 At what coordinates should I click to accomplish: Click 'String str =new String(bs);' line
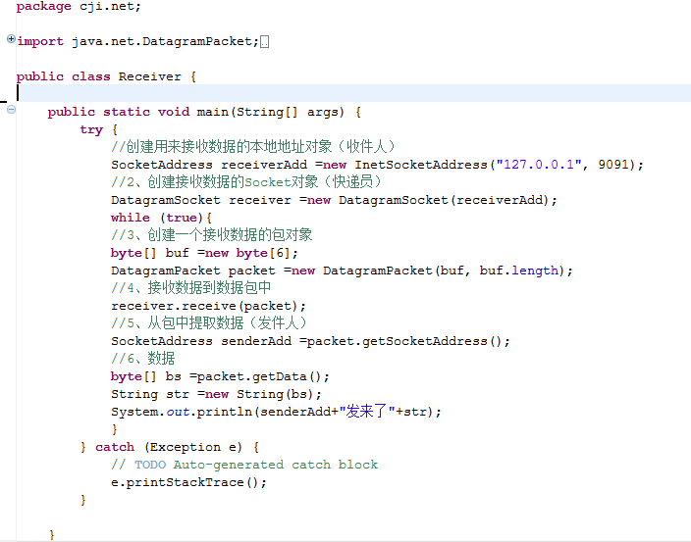(216, 394)
